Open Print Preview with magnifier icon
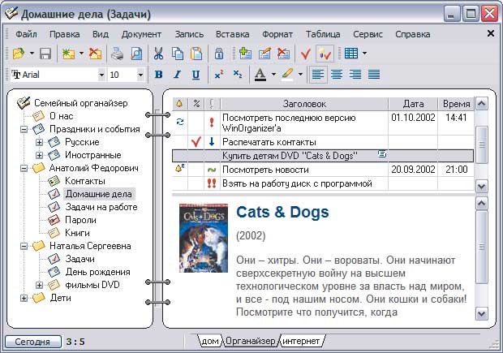 [136, 54]
